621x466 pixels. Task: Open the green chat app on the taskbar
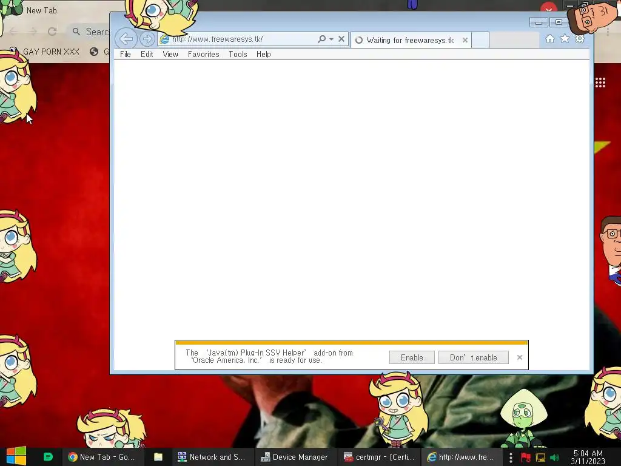coord(48,457)
